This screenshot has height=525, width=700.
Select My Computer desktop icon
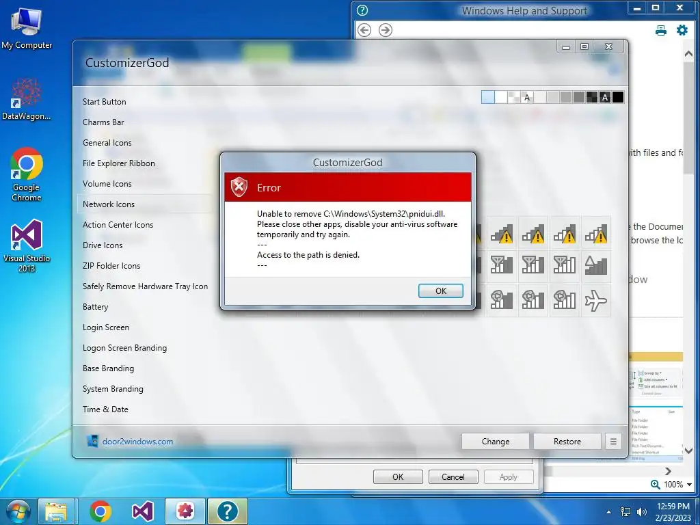(x=27, y=29)
